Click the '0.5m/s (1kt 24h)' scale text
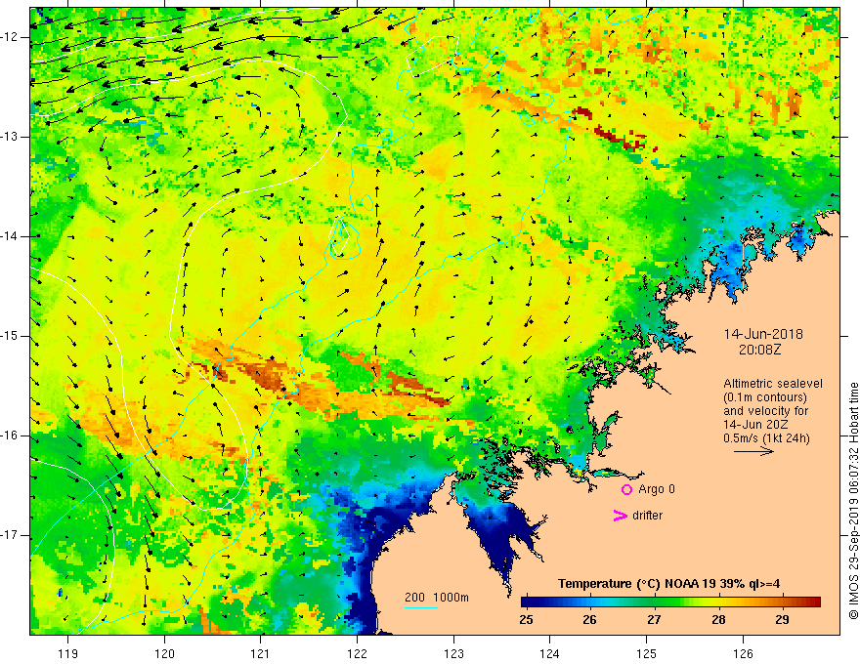The width and height of the screenshot is (860, 664). click(x=766, y=438)
